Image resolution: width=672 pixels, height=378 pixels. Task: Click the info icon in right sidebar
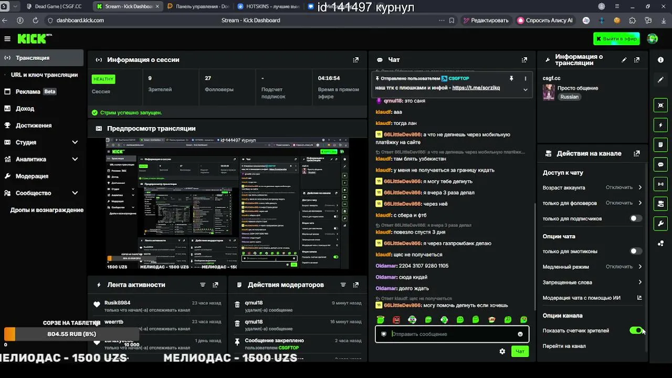click(660, 60)
